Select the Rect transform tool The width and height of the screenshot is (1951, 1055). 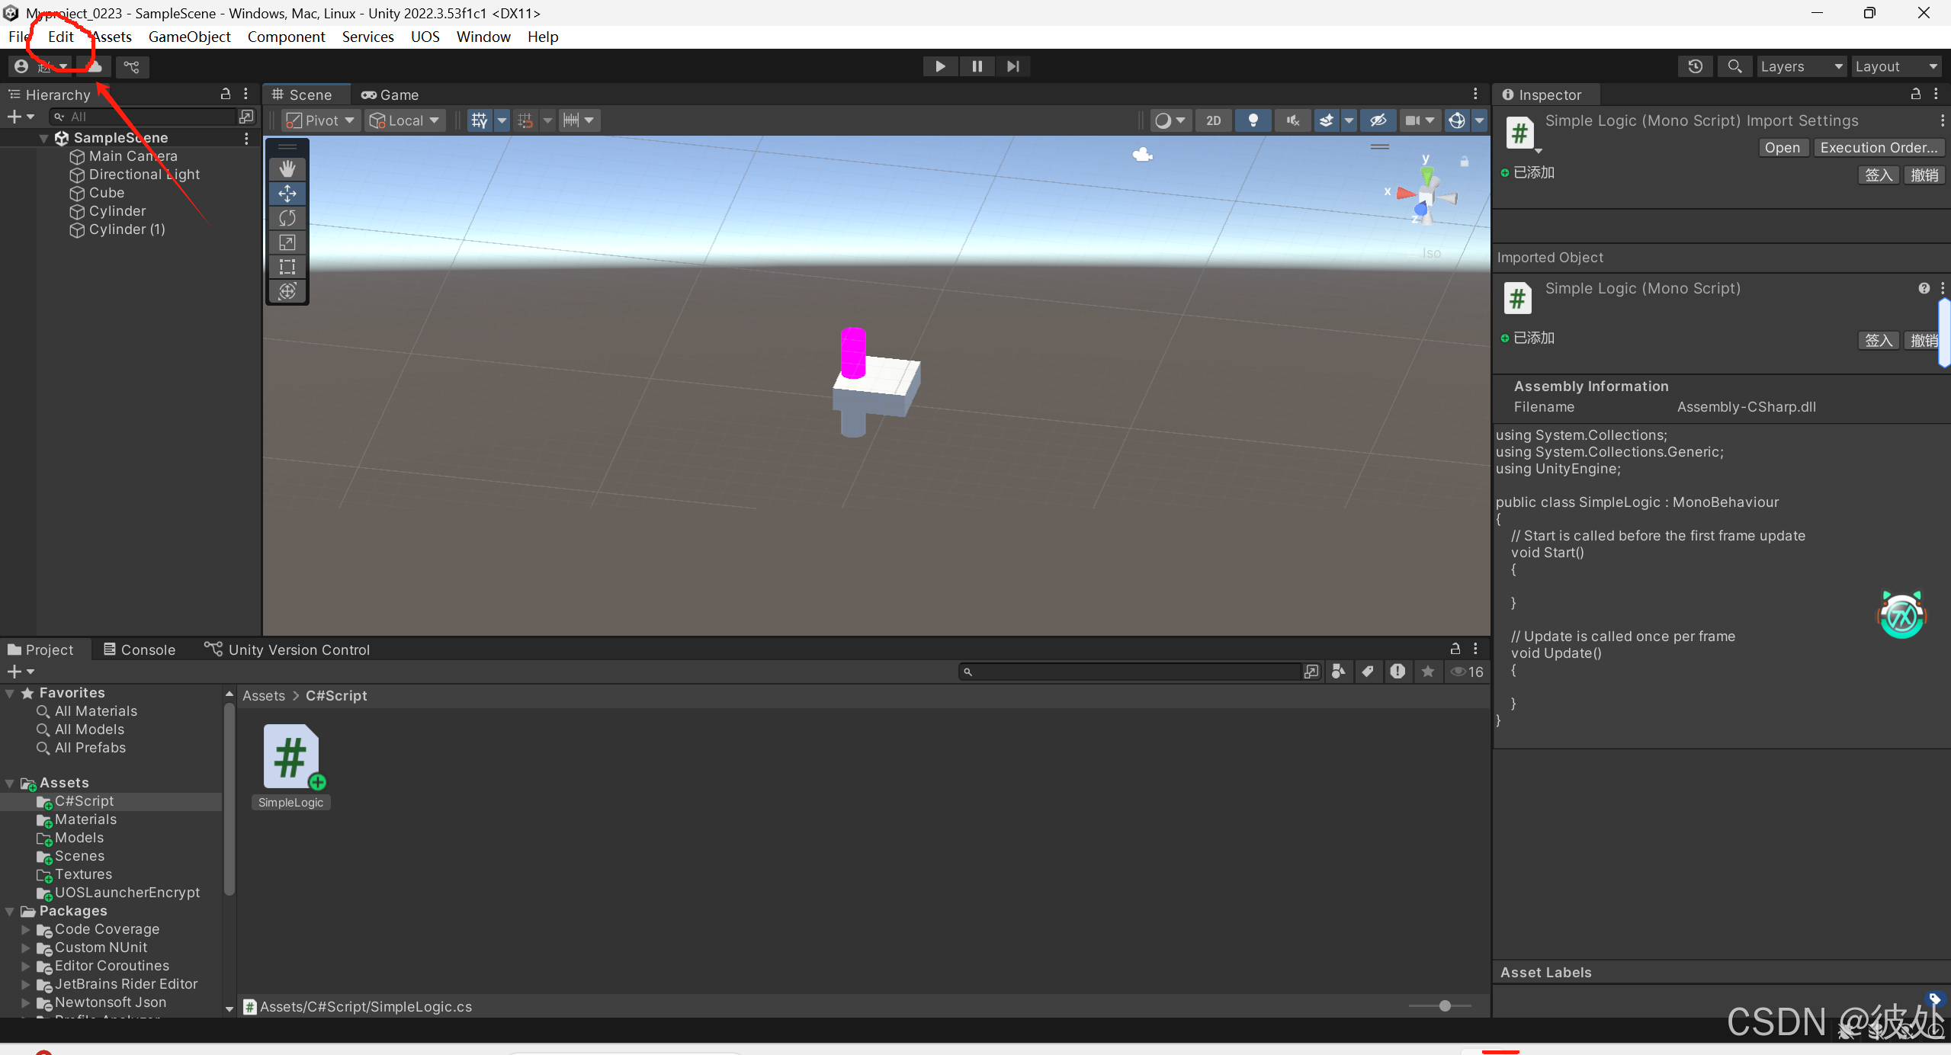tap(287, 267)
